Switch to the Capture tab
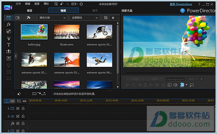217x134 pixels. tap(30, 10)
